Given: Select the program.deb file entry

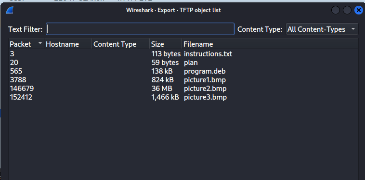Looking at the screenshot, I should pyautogui.click(x=205, y=71).
